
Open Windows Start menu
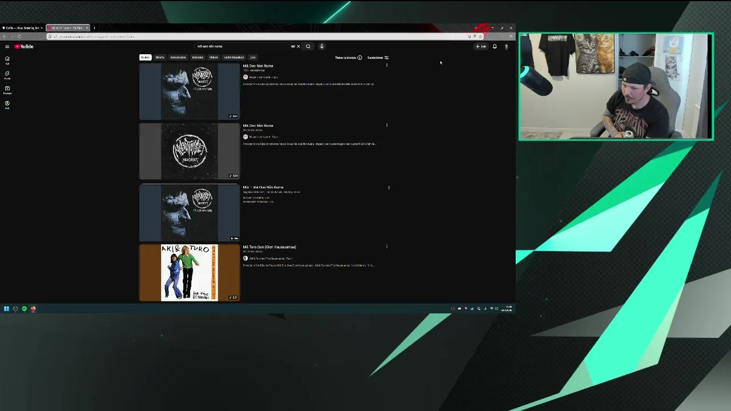[x=6, y=308]
